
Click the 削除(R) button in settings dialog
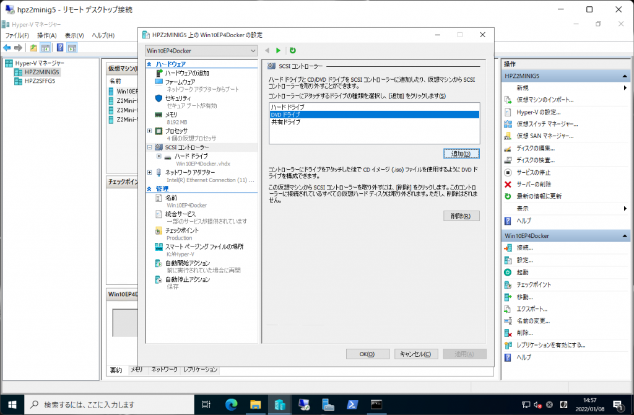(461, 216)
